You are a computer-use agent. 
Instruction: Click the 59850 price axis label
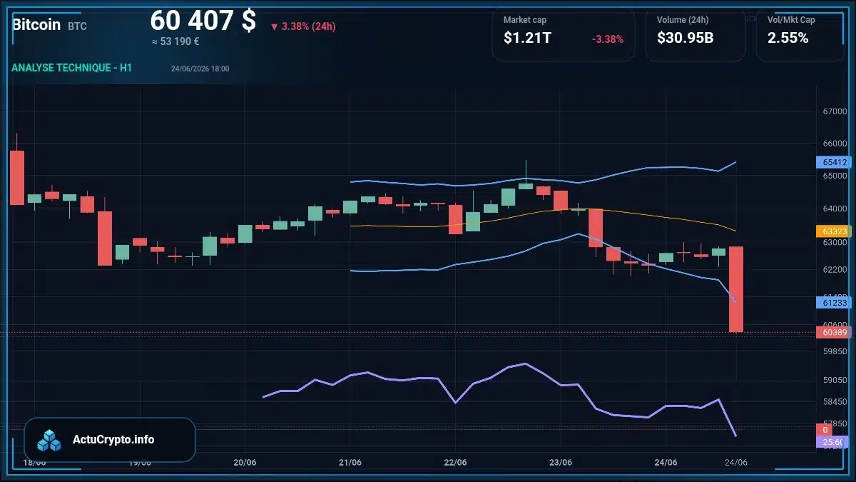pos(835,351)
